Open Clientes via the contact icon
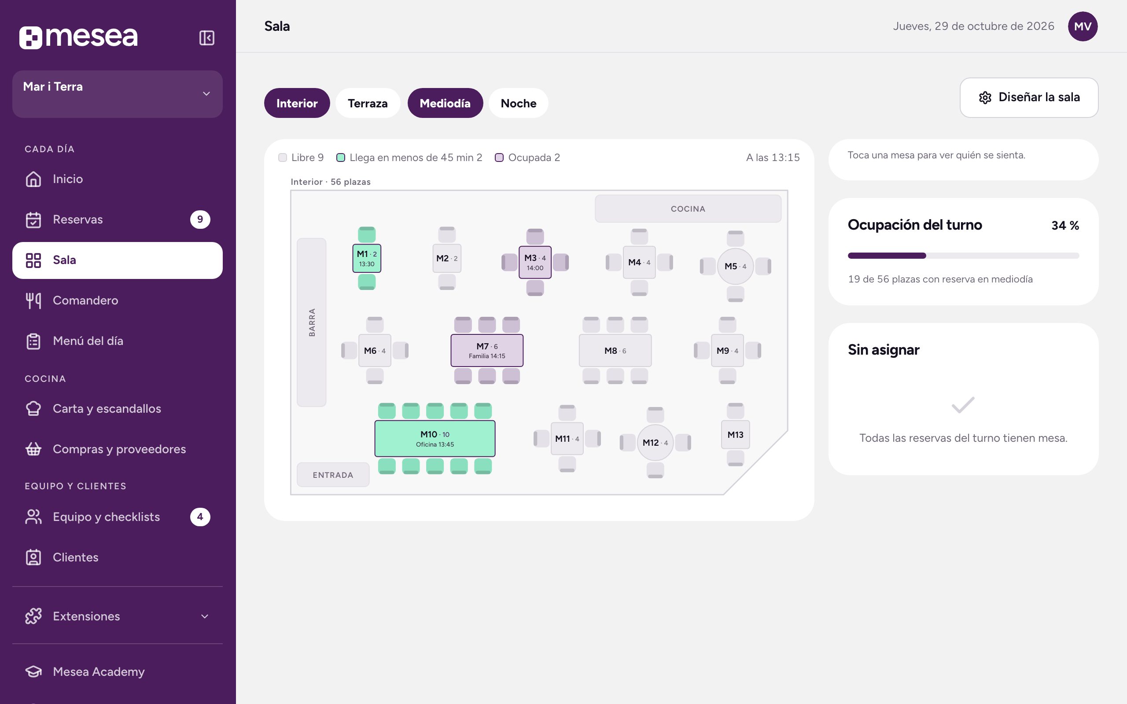The height and width of the screenshot is (704, 1127). (33, 557)
